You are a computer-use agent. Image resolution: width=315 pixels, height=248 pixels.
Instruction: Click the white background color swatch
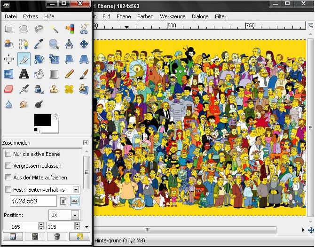[55, 130]
